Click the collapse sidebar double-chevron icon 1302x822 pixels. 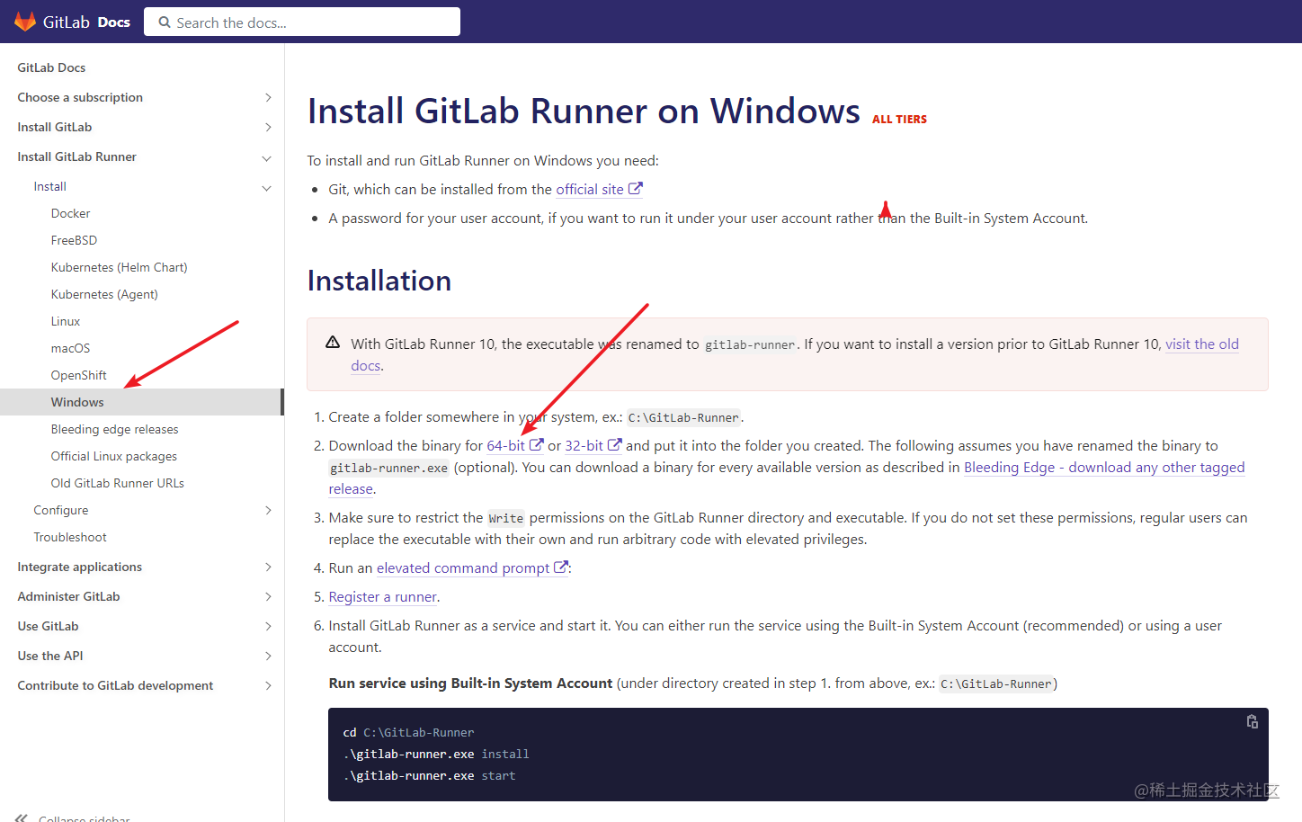click(22, 818)
